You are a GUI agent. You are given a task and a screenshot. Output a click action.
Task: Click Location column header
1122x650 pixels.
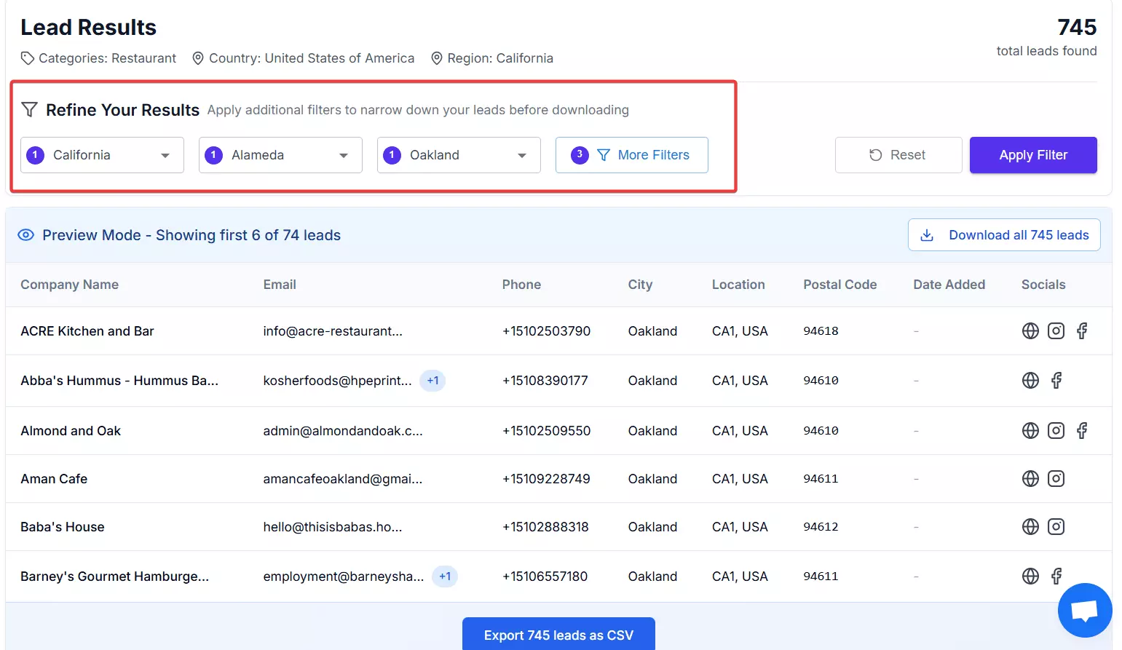(x=738, y=285)
